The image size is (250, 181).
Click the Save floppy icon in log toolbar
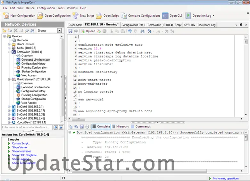82,126
